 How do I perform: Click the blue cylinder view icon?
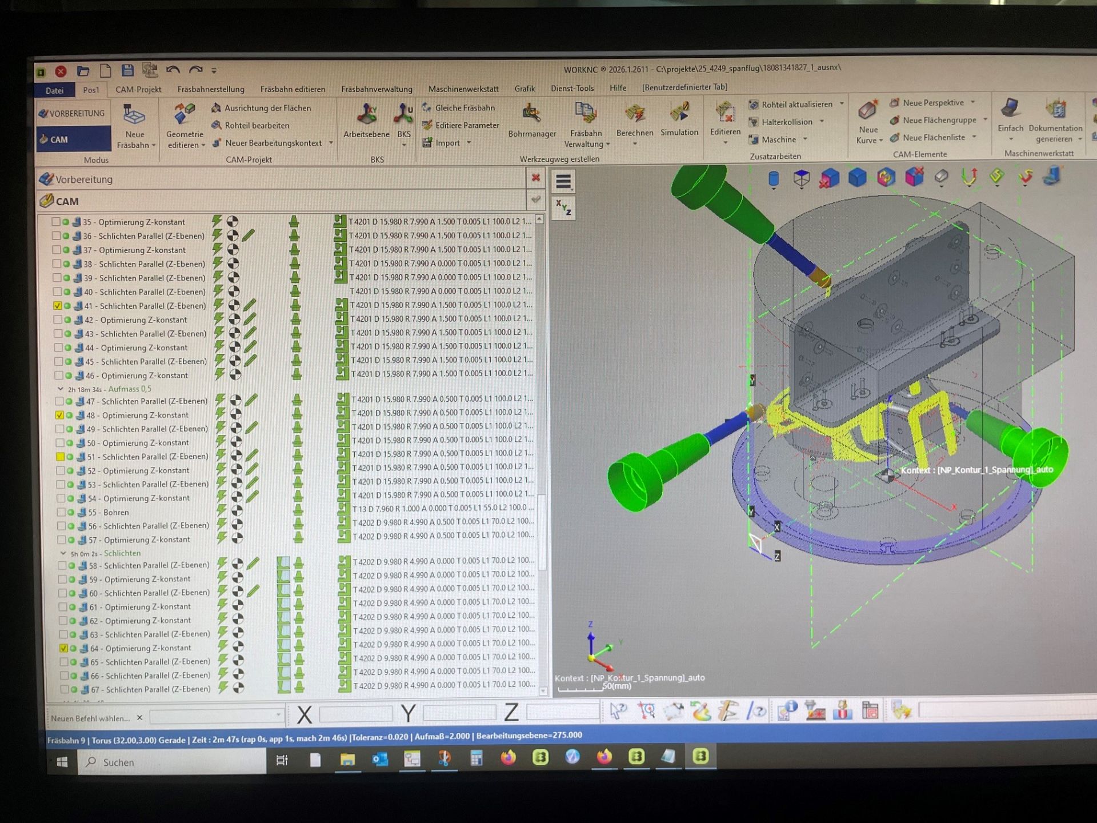[774, 179]
